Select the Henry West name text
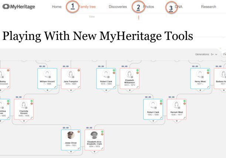Screen dimensions: 226x158 [200, 82]
